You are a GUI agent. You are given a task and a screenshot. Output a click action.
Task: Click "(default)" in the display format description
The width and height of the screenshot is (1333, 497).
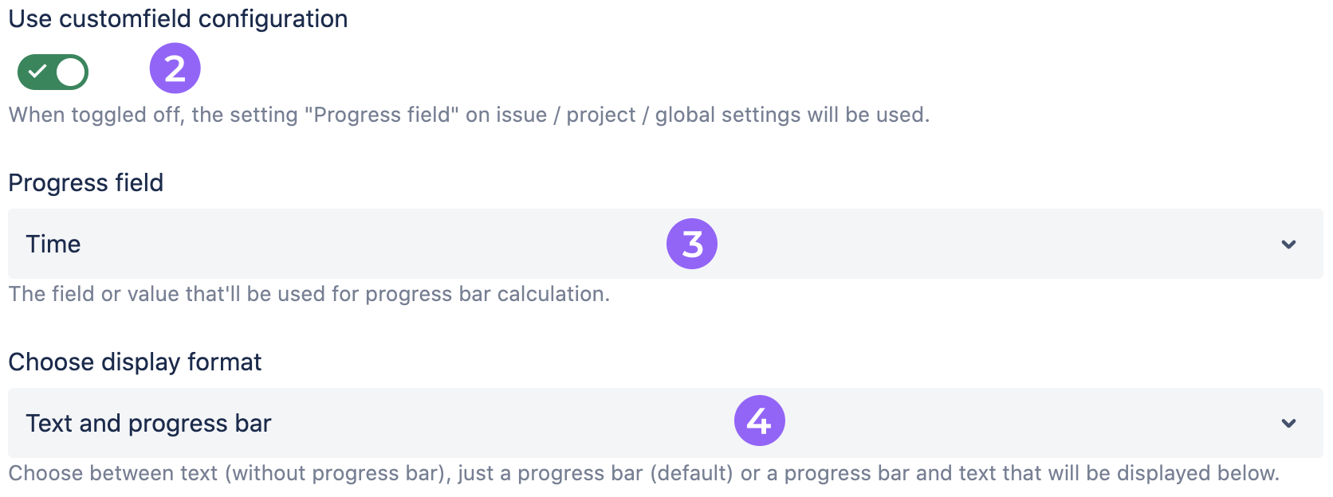coord(691,474)
